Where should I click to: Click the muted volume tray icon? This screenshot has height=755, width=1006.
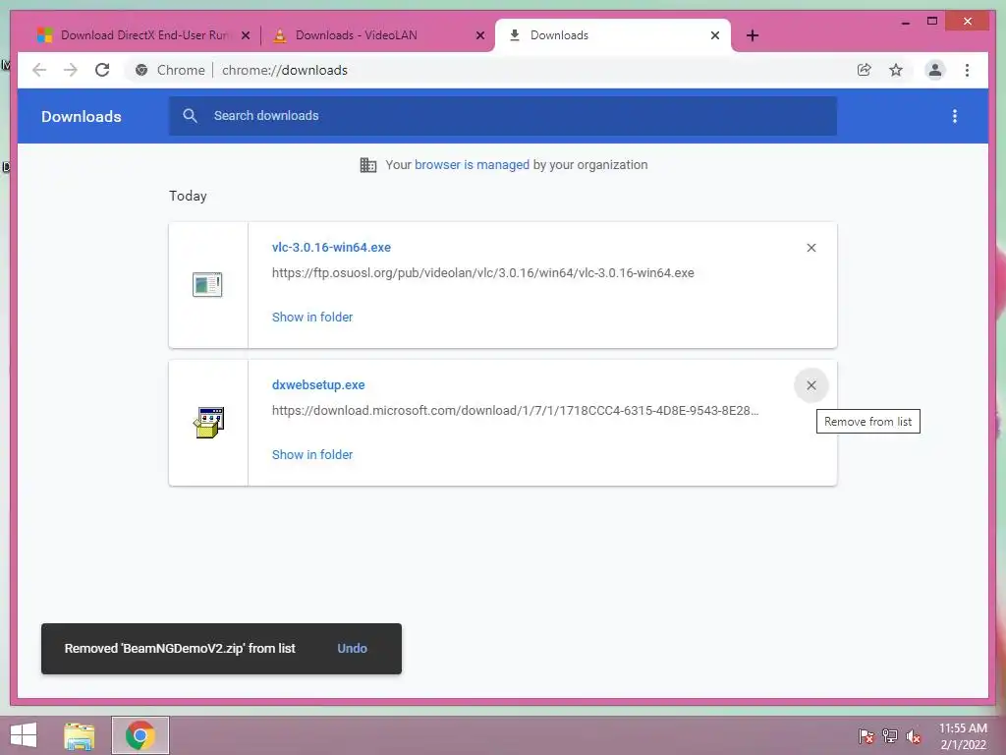click(x=913, y=735)
